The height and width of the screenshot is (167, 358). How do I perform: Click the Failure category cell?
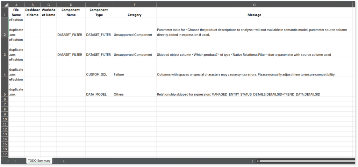pos(134,74)
